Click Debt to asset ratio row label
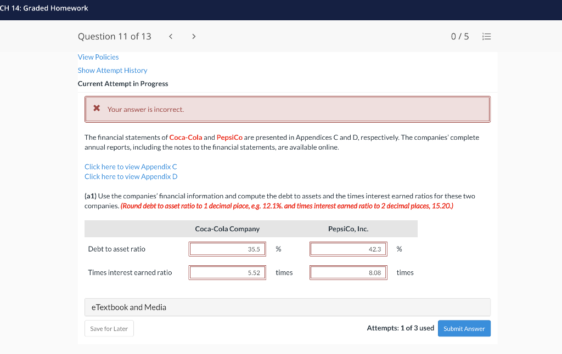The height and width of the screenshot is (354, 562). point(117,249)
